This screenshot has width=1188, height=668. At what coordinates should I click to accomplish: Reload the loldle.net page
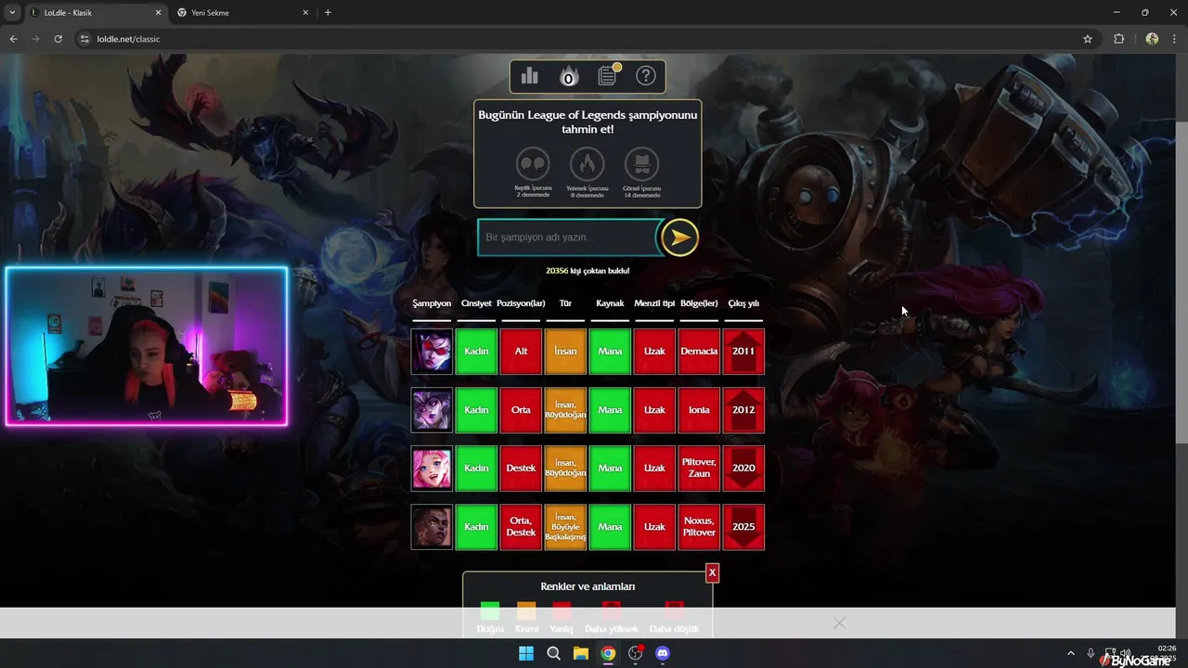tap(58, 39)
